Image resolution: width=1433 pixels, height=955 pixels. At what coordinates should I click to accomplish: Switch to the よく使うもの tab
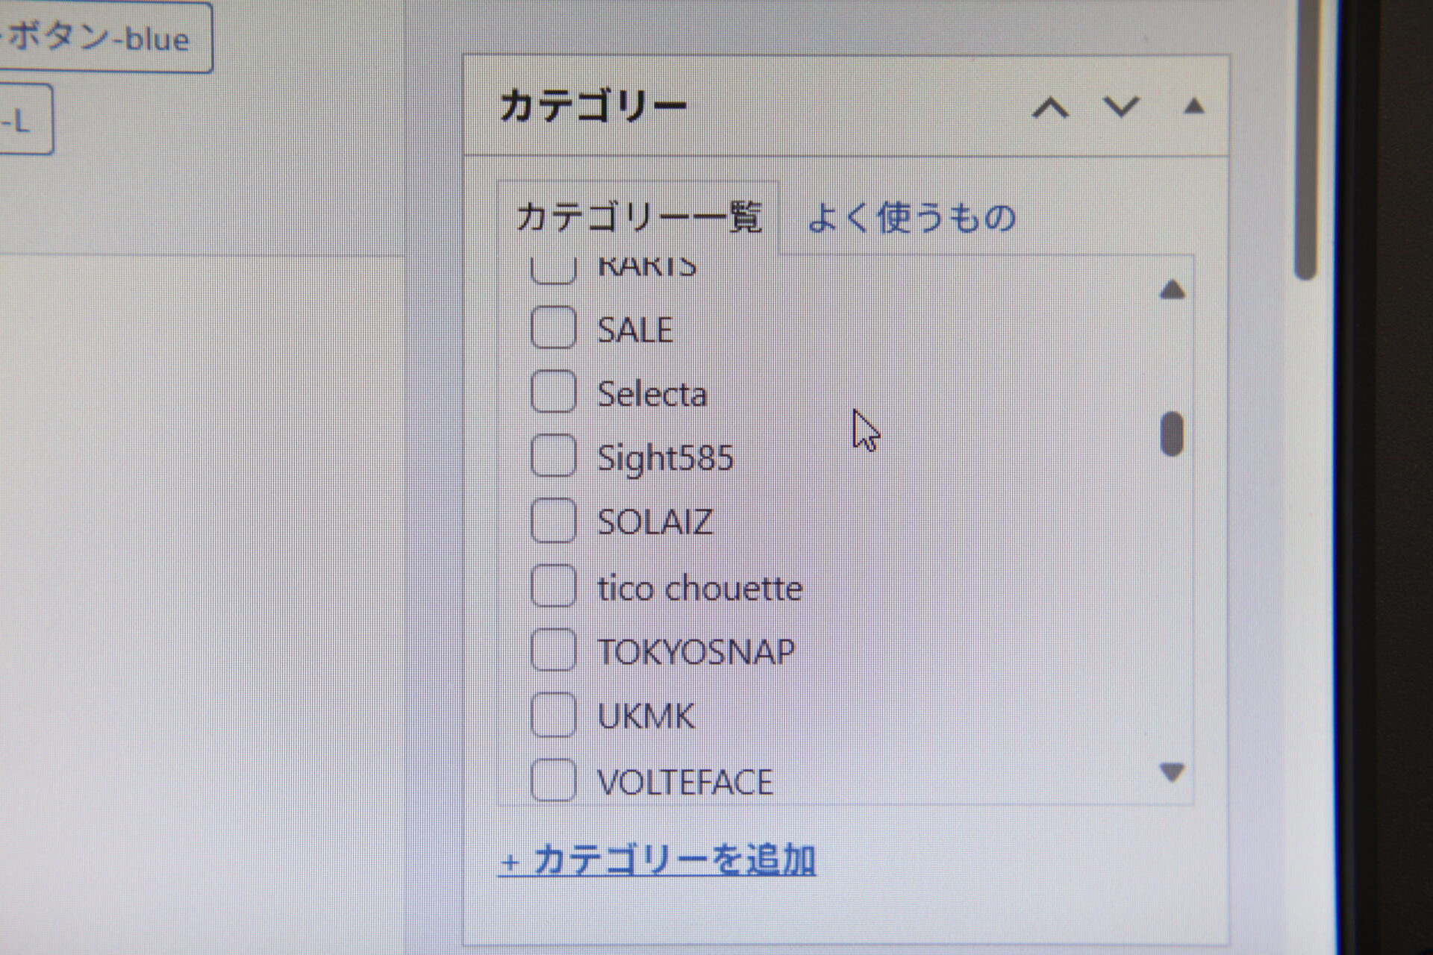pyautogui.click(x=911, y=218)
